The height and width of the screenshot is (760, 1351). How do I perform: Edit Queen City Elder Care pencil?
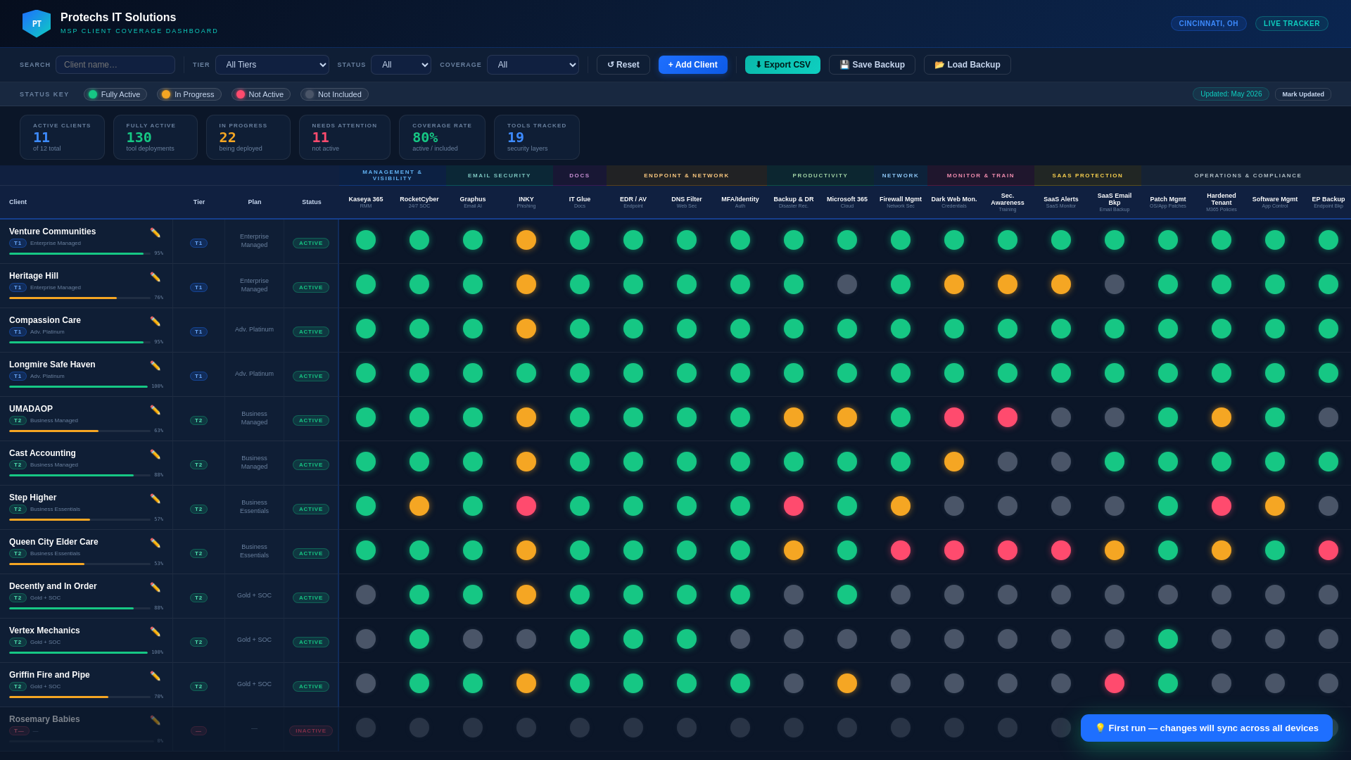(x=155, y=543)
